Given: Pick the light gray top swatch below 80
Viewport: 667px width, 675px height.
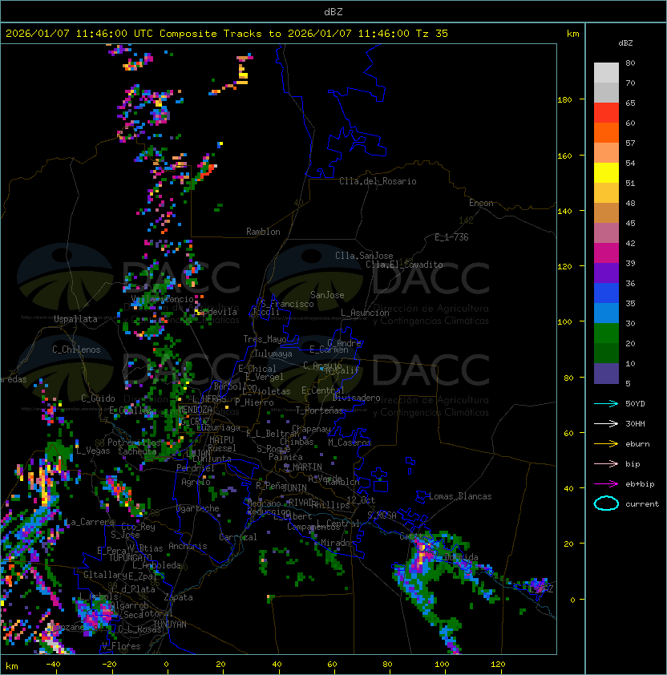Looking at the screenshot, I should tap(606, 73).
